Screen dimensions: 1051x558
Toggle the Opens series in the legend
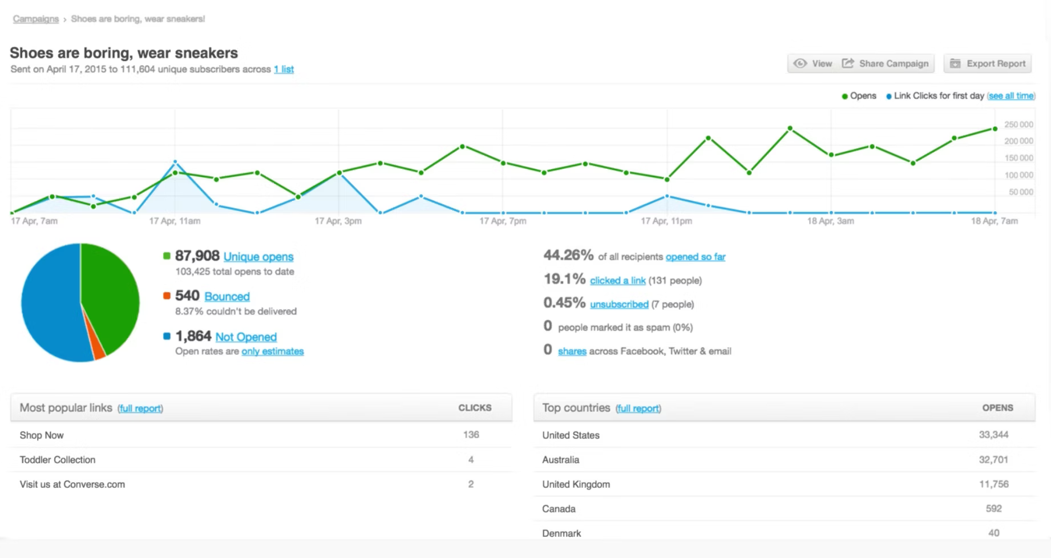tap(860, 96)
